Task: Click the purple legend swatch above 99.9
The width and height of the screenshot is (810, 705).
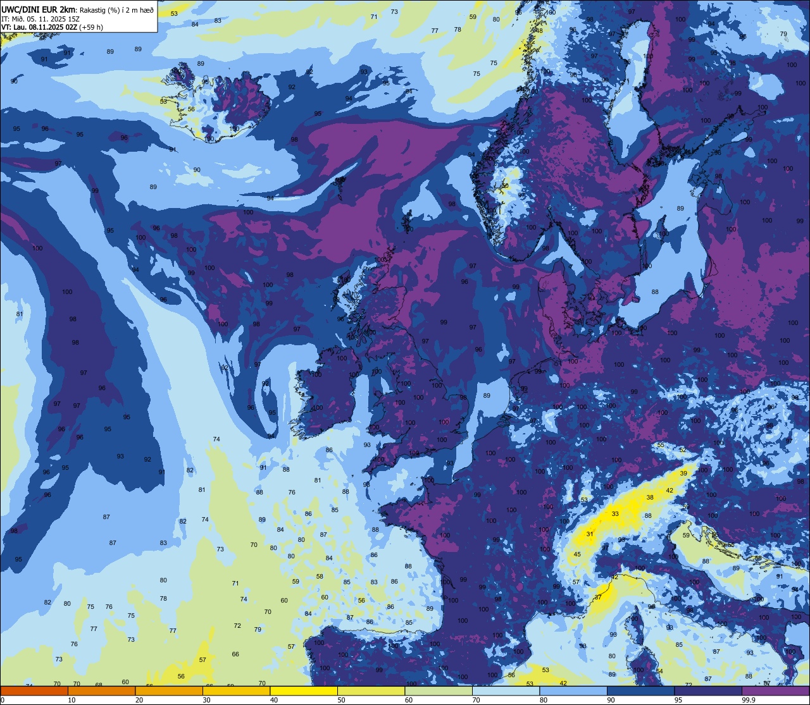Action: point(775,690)
